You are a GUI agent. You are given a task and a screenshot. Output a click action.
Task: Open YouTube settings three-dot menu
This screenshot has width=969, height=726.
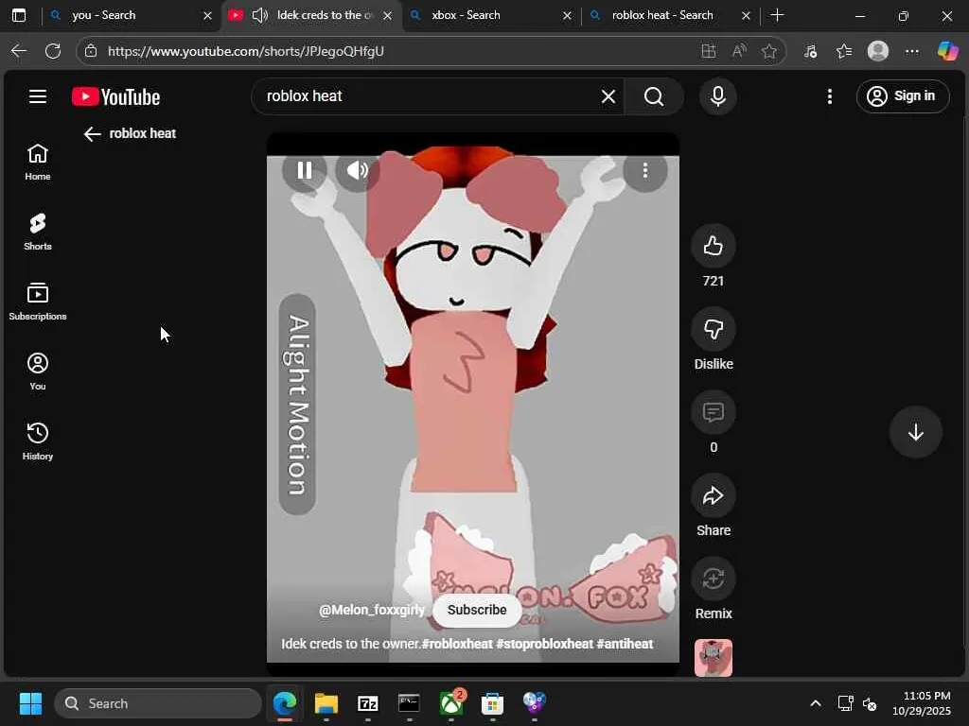(x=829, y=96)
